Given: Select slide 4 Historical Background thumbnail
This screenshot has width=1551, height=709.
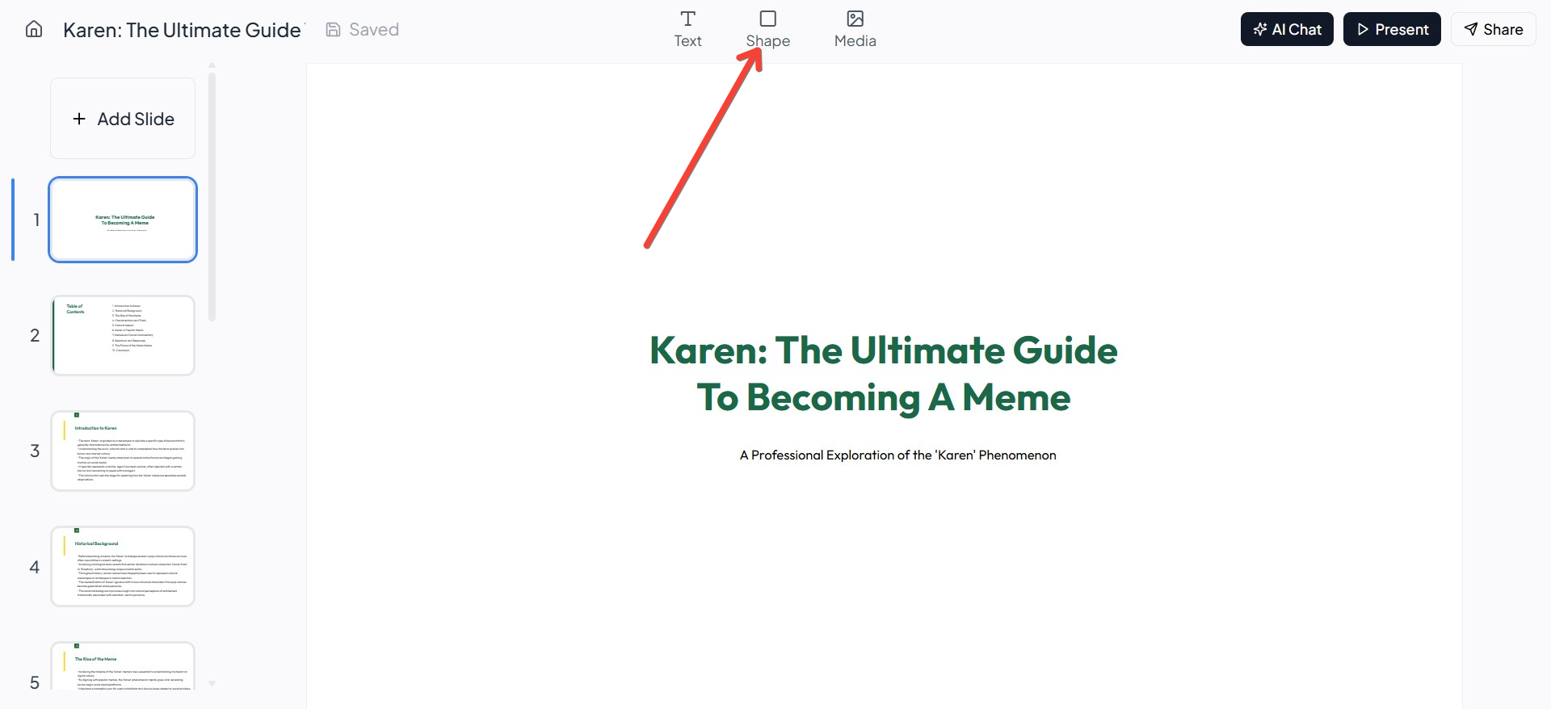Looking at the screenshot, I should (x=123, y=566).
